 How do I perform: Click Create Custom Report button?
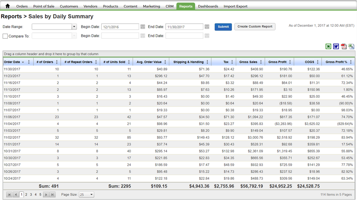click(x=255, y=27)
